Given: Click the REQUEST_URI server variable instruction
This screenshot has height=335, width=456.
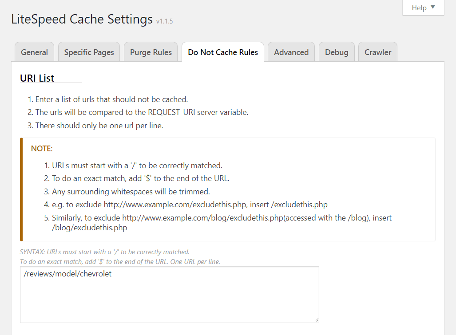Looking at the screenshot, I should (142, 112).
